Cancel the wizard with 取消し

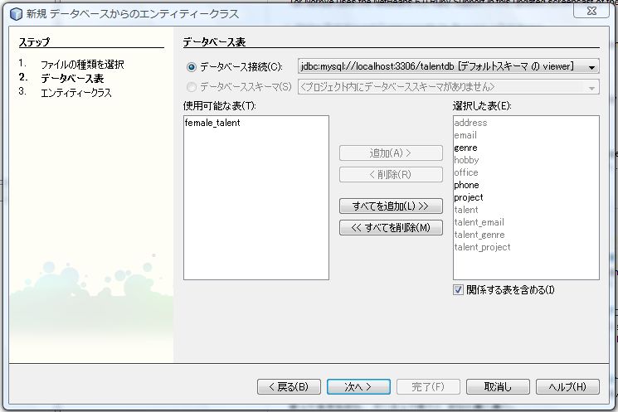[x=498, y=386]
